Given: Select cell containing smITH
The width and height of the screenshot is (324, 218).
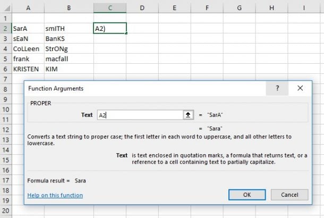Looking at the screenshot, I should [69, 29].
